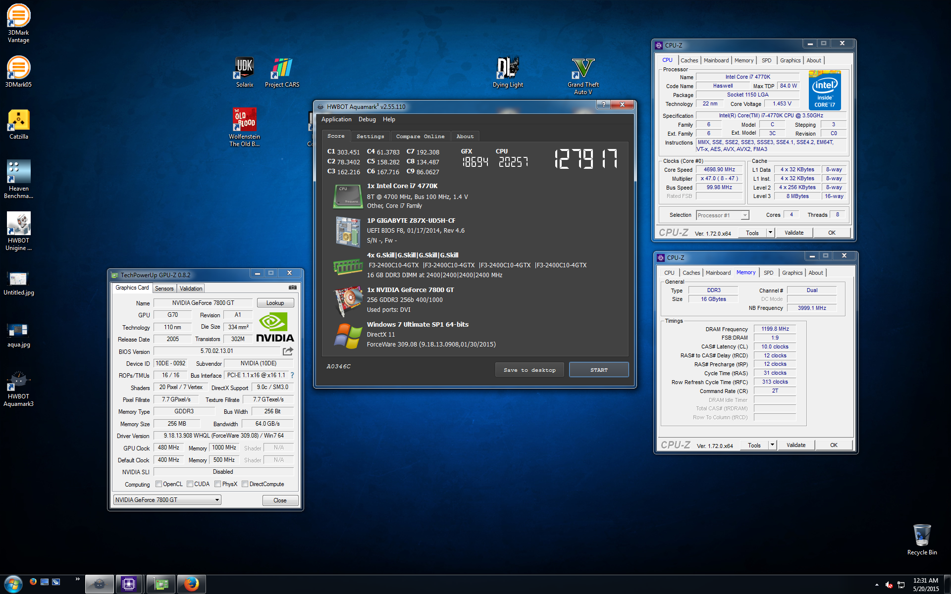Open Graphics tab in top CPU-Z window

click(790, 60)
